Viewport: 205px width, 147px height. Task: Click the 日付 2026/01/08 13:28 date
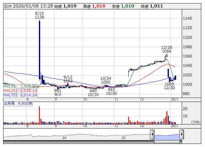pyautogui.click(x=29, y=6)
